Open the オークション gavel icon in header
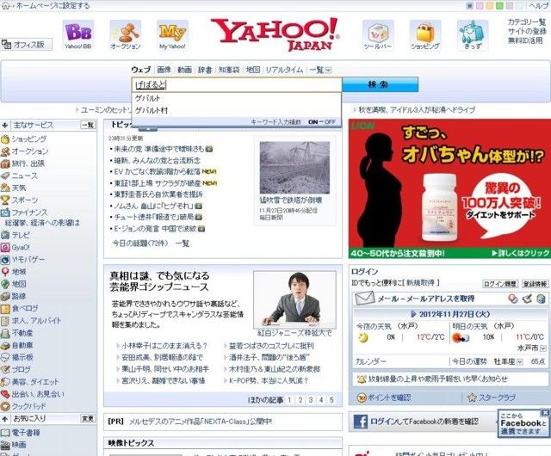The width and height of the screenshot is (551, 456). coord(125,35)
